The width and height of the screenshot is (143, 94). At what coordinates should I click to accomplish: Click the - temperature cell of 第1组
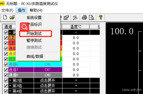pos(76,32)
